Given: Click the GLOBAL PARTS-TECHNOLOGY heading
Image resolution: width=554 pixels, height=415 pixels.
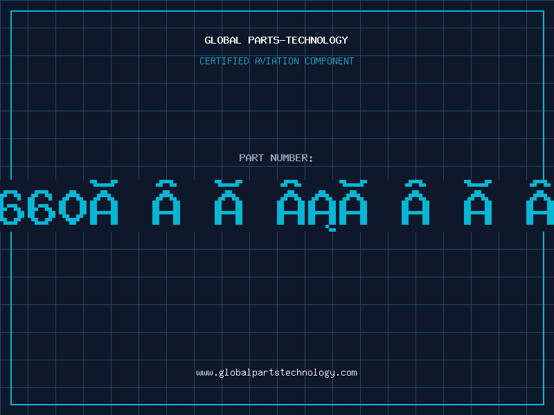Looking at the screenshot, I should tap(276, 40).
